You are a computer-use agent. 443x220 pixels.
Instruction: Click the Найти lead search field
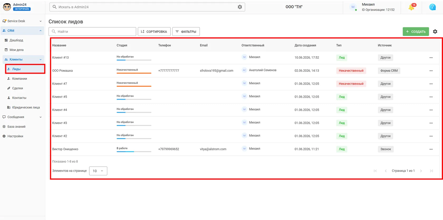[92, 32]
